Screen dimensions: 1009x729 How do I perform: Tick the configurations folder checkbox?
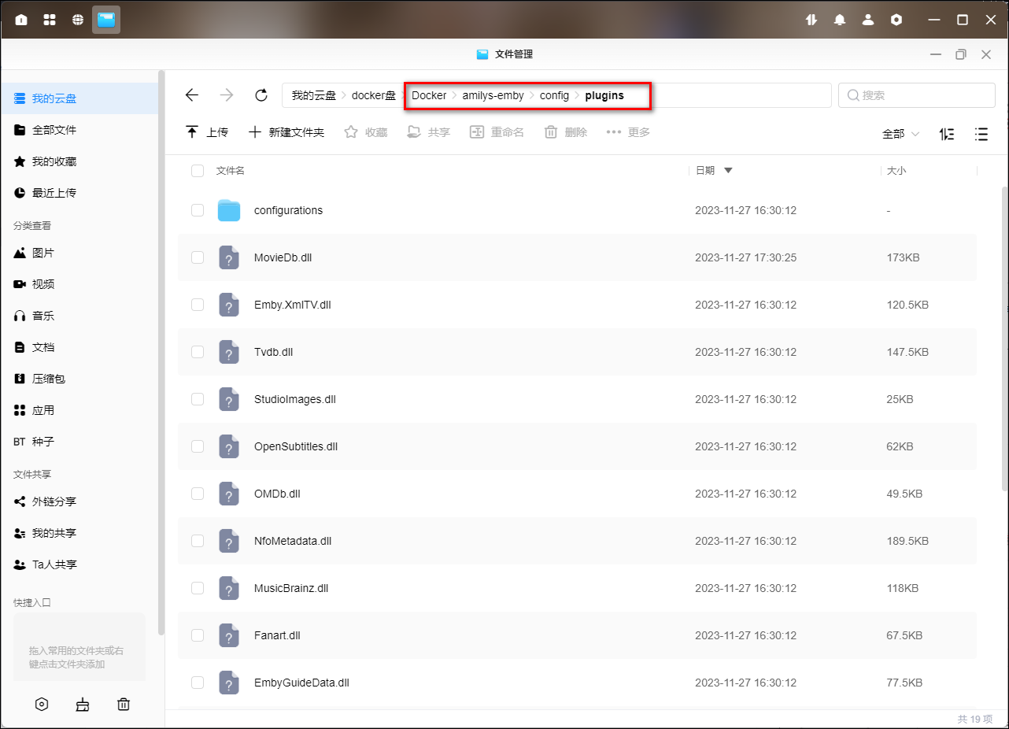pyautogui.click(x=198, y=210)
